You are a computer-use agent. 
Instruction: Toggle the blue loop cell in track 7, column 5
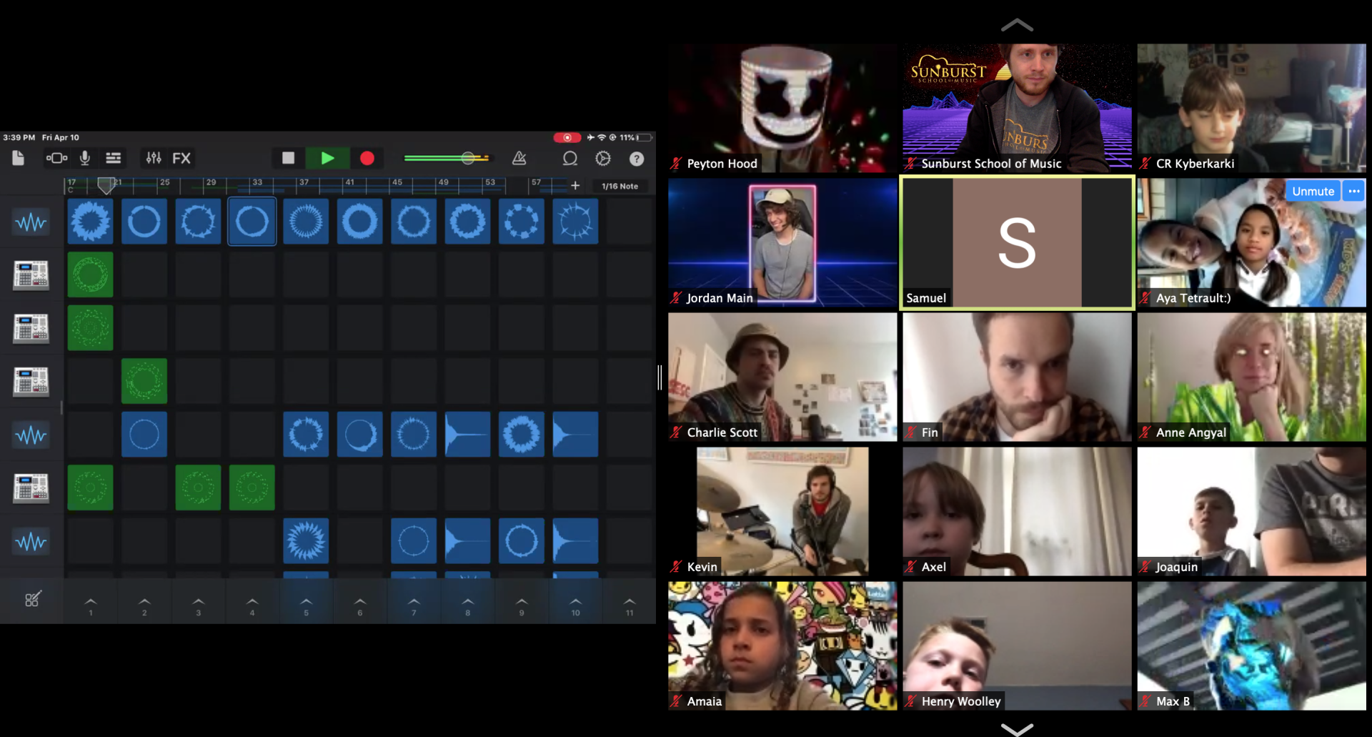coord(306,540)
